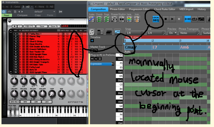Go to the next preset arrow

click(x=22, y=12)
